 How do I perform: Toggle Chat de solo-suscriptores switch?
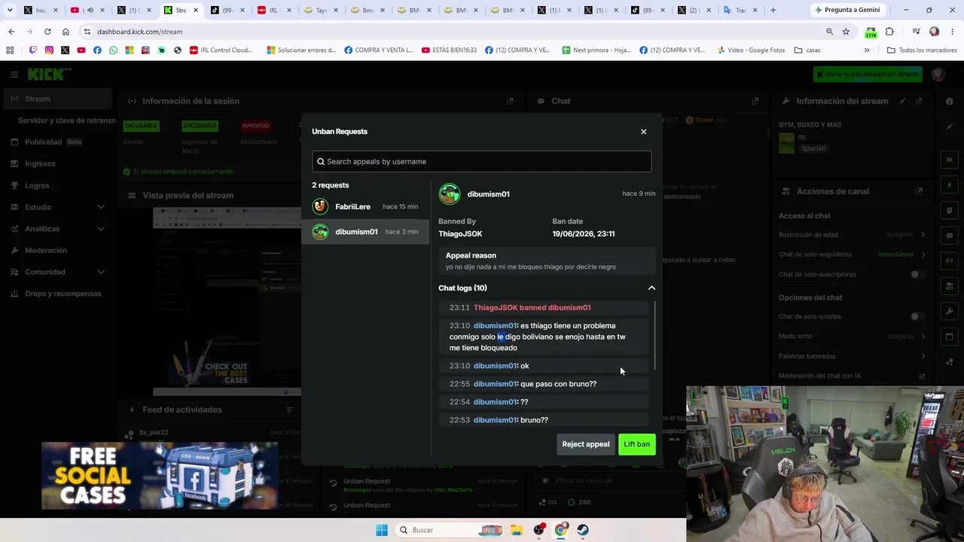[x=917, y=274]
